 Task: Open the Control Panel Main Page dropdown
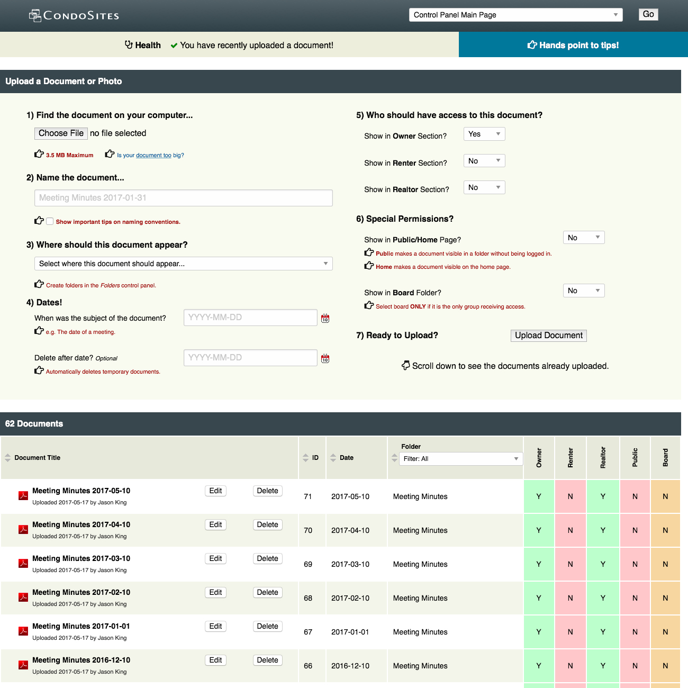pos(515,15)
